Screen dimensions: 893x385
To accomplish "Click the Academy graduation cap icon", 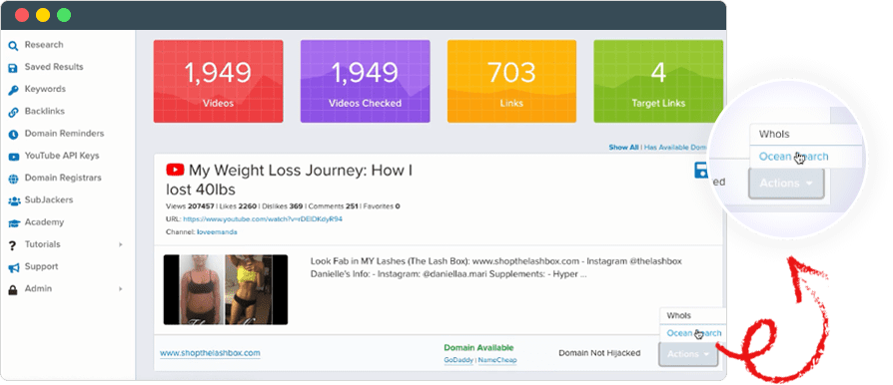I will point(13,223).
